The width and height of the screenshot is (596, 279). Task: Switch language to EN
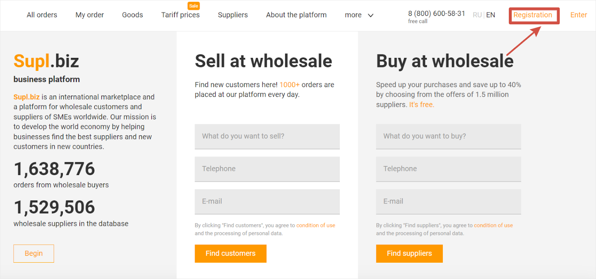[490, 15]
